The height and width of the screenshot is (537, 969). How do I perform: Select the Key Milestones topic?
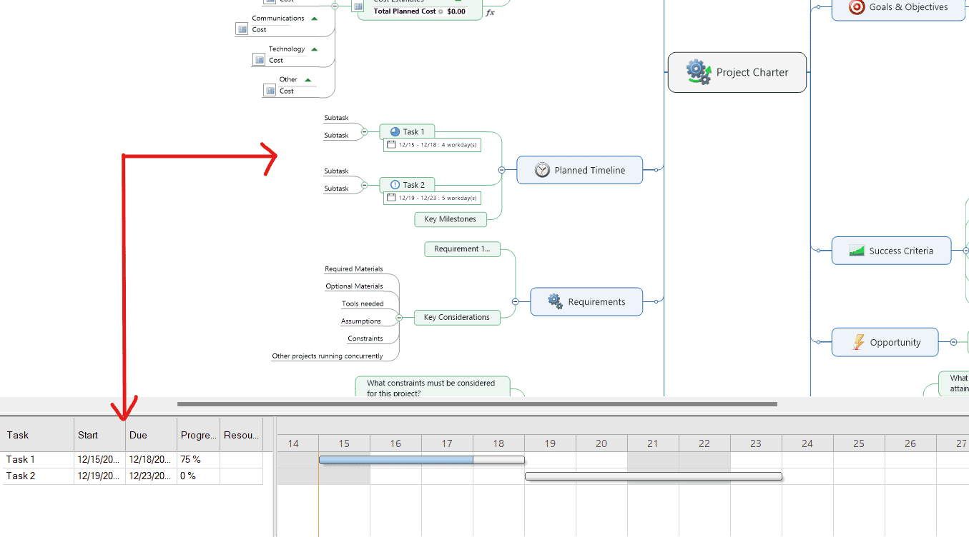point(450,219)
